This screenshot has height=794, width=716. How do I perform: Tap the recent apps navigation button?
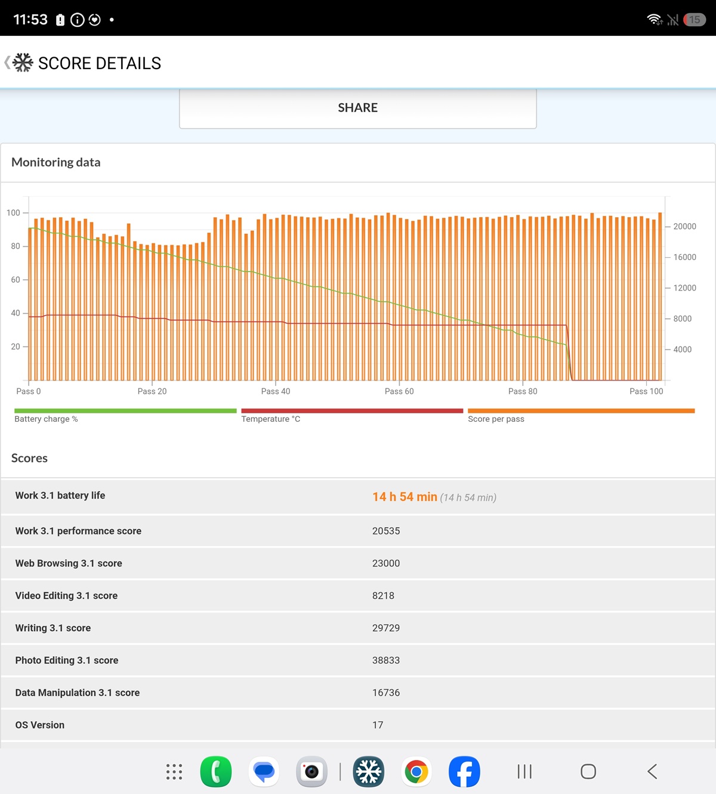click(x=524, y=771)
